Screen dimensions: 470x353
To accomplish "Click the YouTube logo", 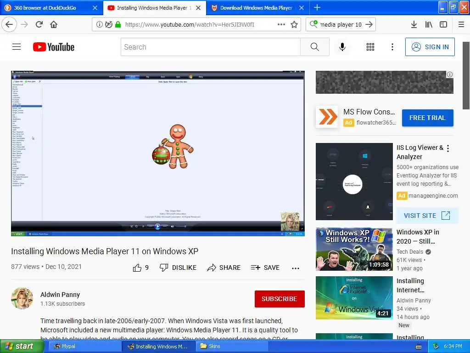I will coord(54,47).
